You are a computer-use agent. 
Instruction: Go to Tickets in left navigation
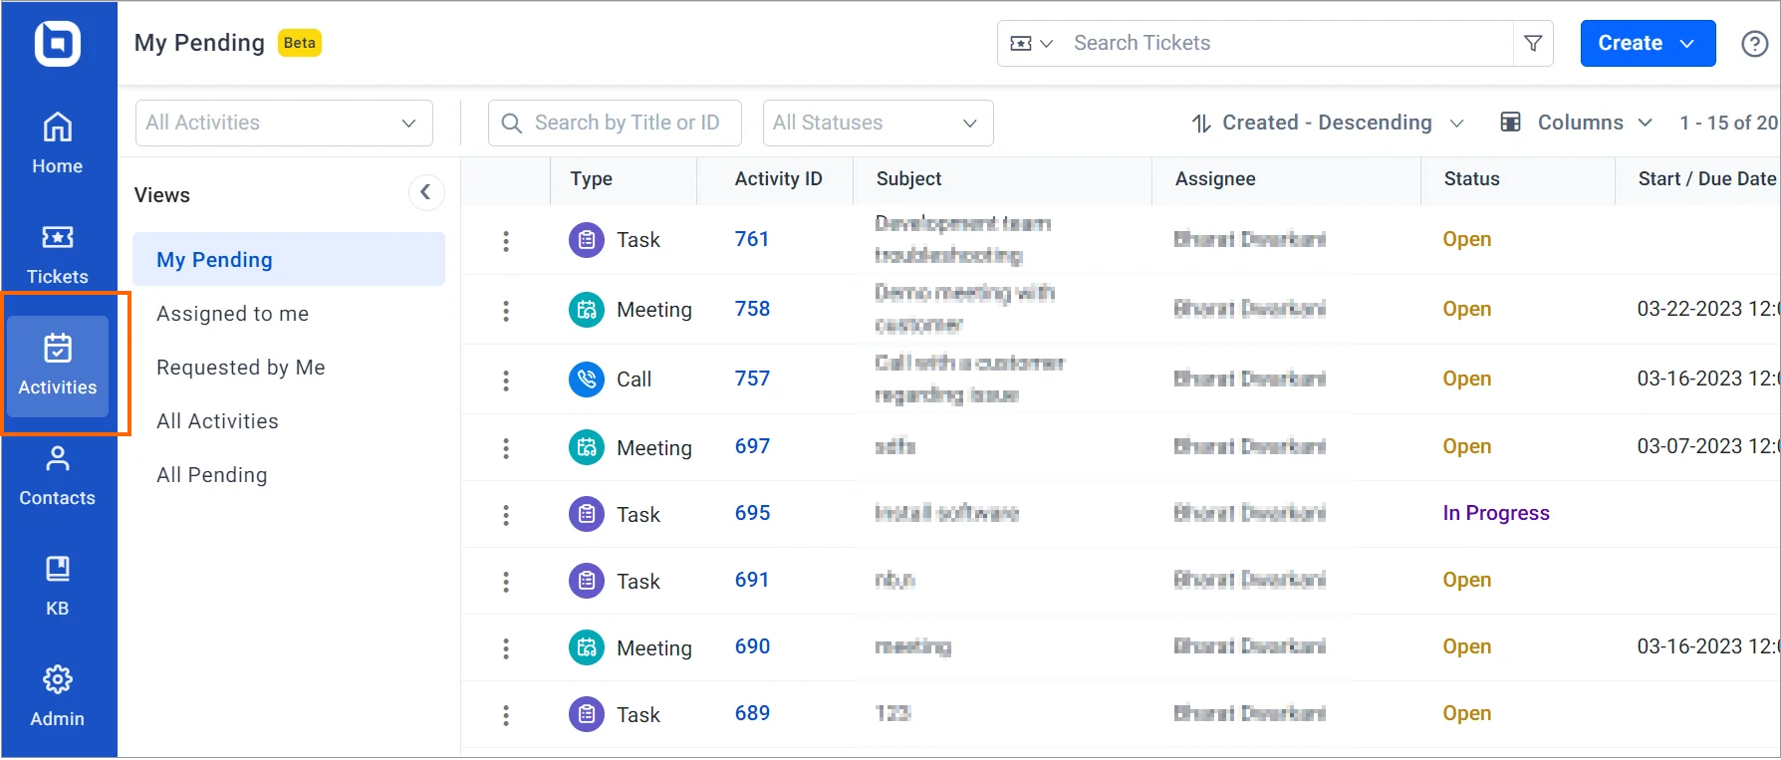click(x=58, y=254)
